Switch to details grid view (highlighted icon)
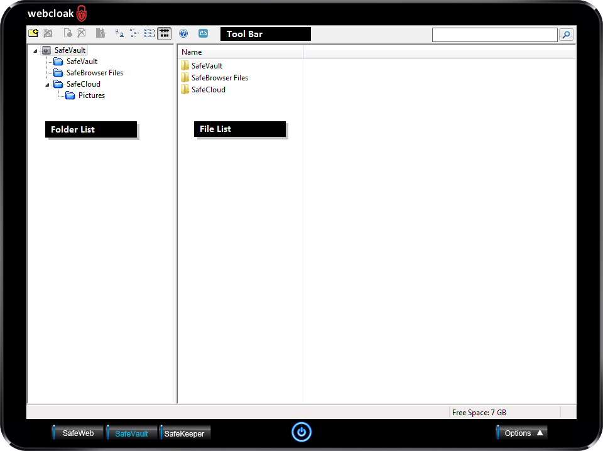 [164, 33]
